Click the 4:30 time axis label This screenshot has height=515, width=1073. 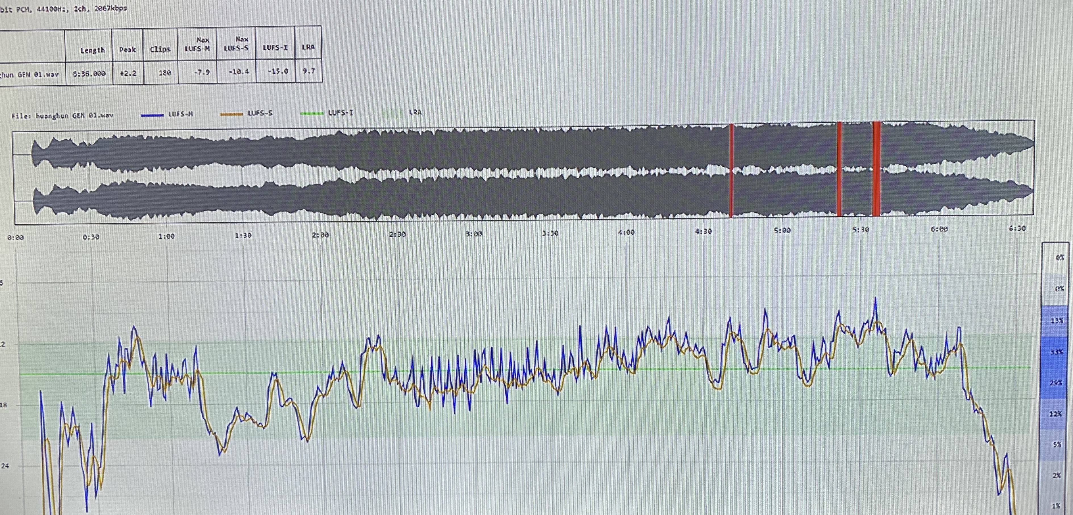(x=703, y=231)
